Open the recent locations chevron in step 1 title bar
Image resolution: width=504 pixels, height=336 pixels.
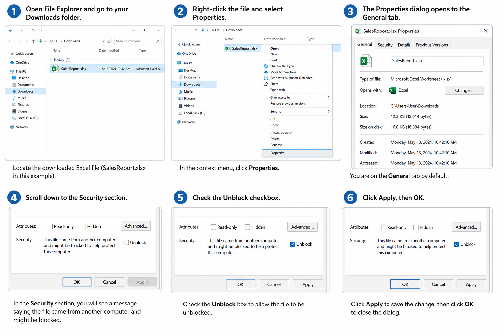point(21,30)
